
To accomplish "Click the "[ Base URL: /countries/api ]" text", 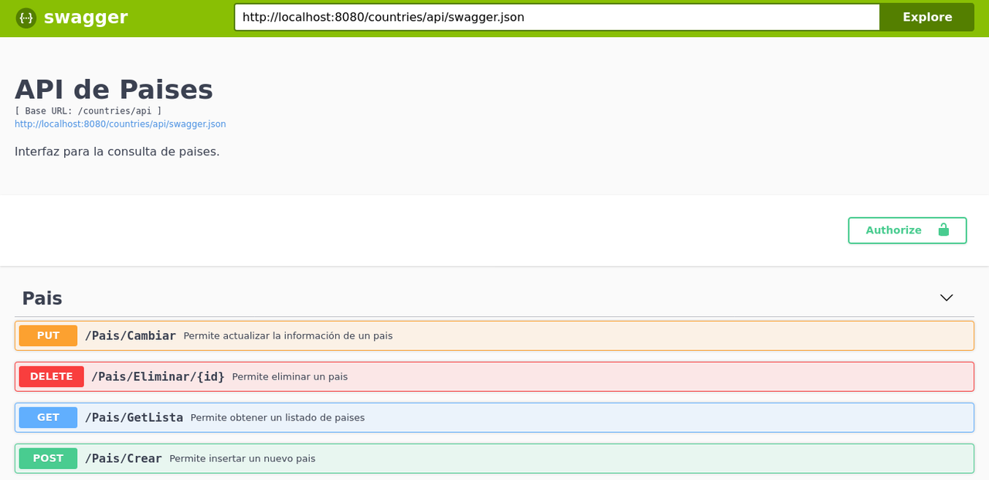I will click(x=88, y=111).
